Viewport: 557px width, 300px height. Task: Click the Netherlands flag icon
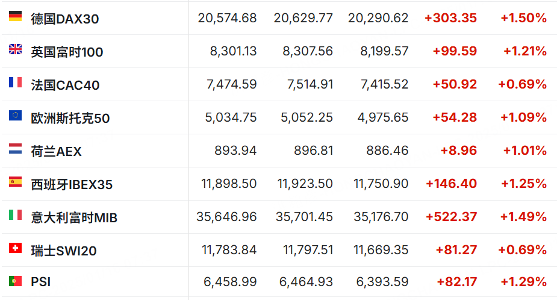(x=15, y=149)
